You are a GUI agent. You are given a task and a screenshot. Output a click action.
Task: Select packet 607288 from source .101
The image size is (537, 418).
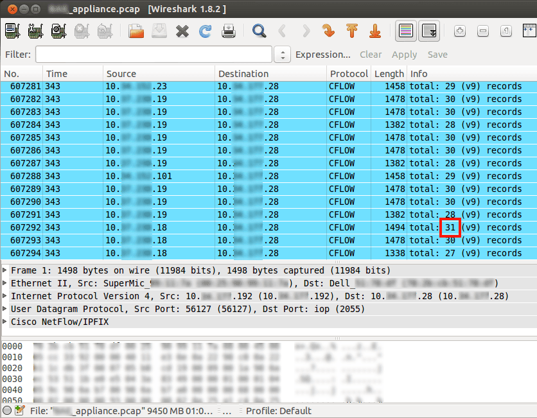pyautogui.click(x=268, y=176)
